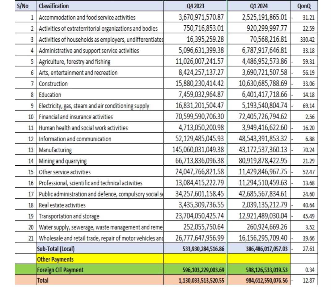Click Administrative and support service activities

pyautogui.click(x=89, y=50)
